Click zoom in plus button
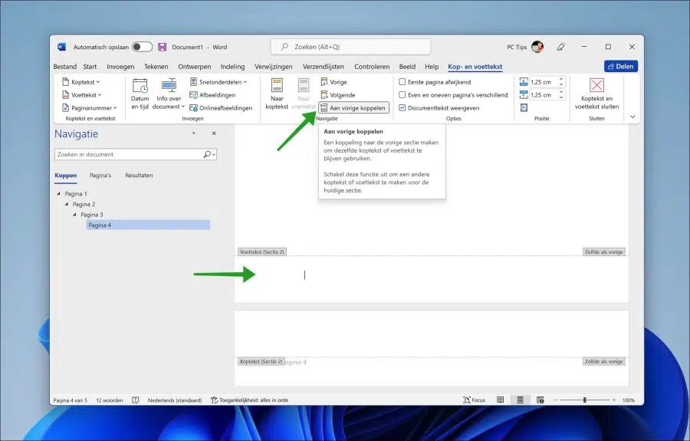Screen dimensions: 690x441 614,400
